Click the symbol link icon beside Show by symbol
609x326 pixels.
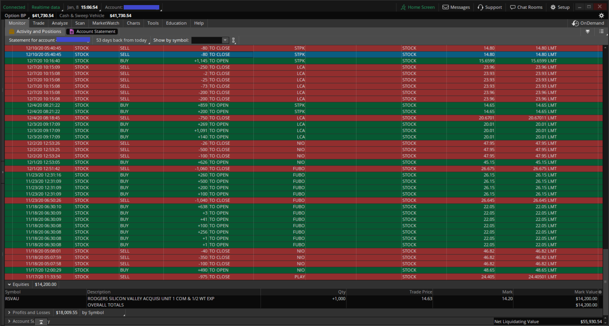233,40
